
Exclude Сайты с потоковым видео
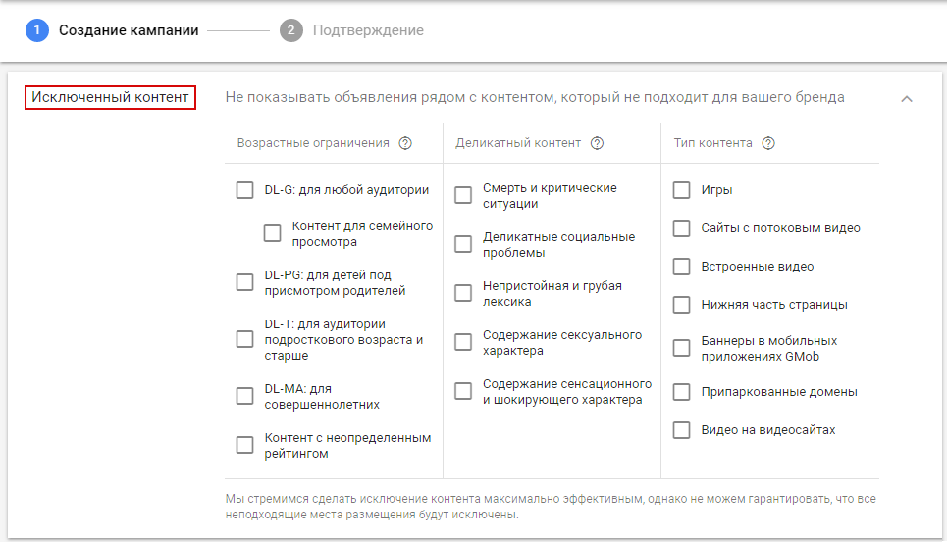682,228
